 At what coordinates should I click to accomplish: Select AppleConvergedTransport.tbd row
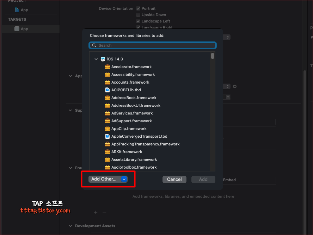tap(150, 136)
